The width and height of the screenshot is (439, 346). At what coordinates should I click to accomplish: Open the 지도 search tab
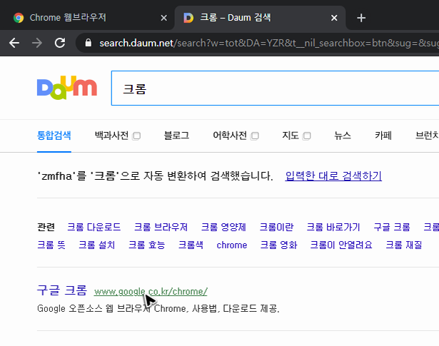[291, 136]
